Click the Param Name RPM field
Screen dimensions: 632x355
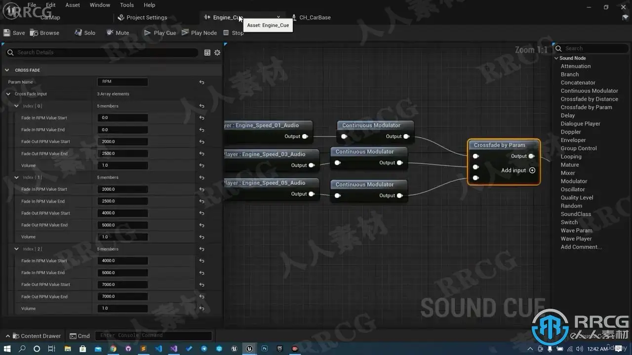click(122, 82)
